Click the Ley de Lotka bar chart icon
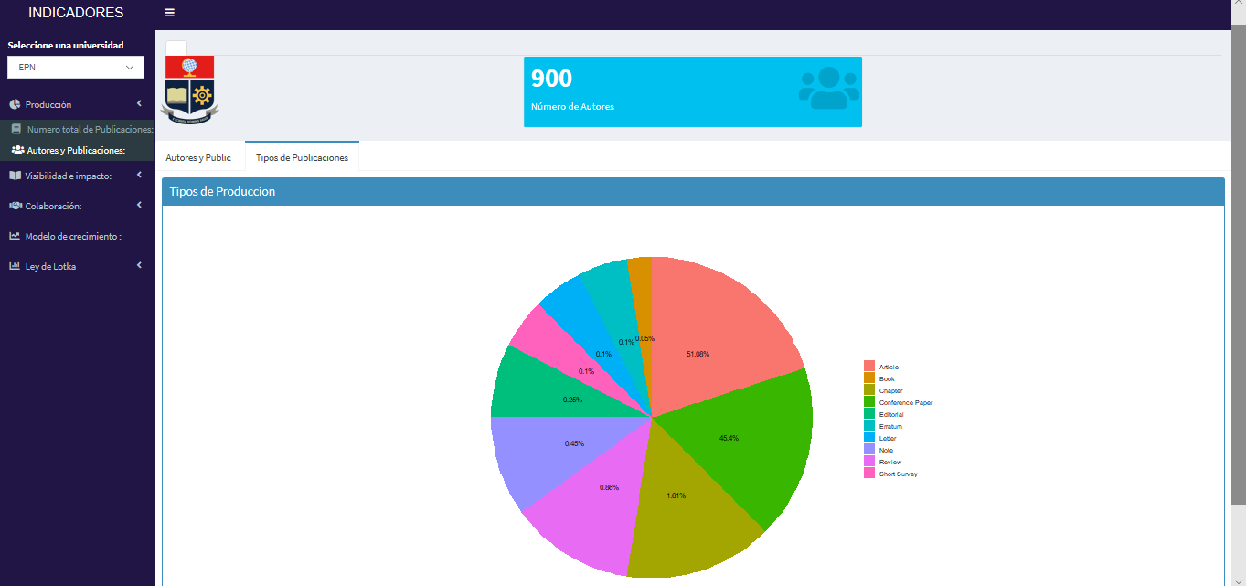Screen dimensions: 1246x586 [15, 266]
